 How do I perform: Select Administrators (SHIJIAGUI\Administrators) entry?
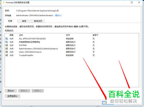click(72, 49)
